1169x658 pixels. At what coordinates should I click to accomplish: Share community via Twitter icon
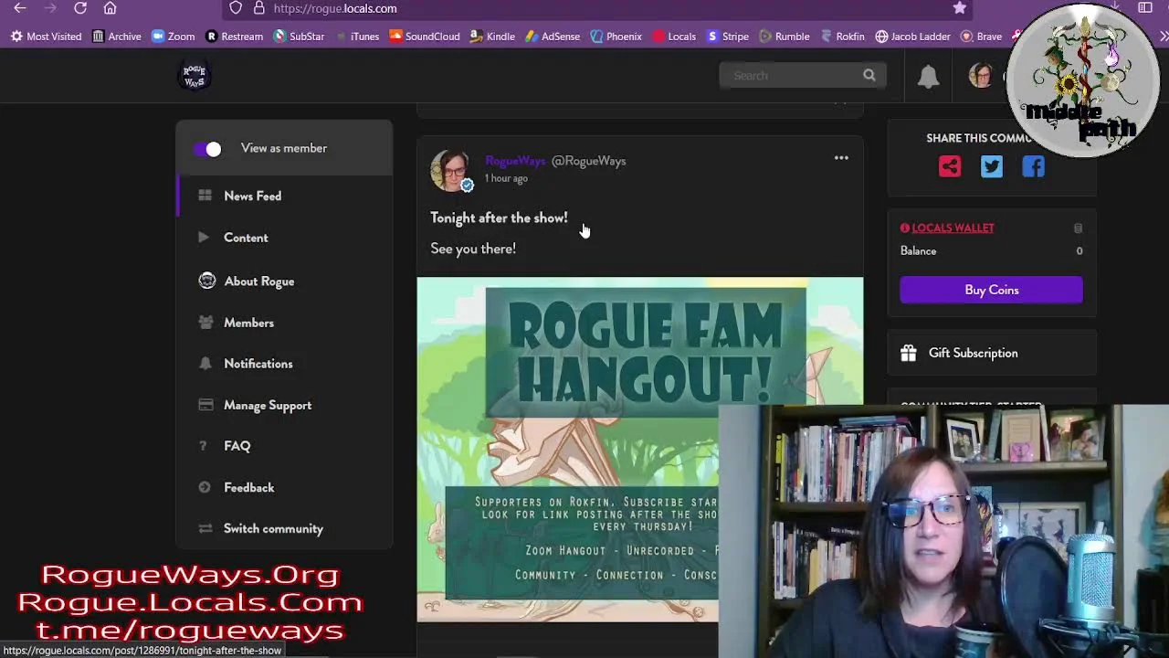tap(991, 166)
